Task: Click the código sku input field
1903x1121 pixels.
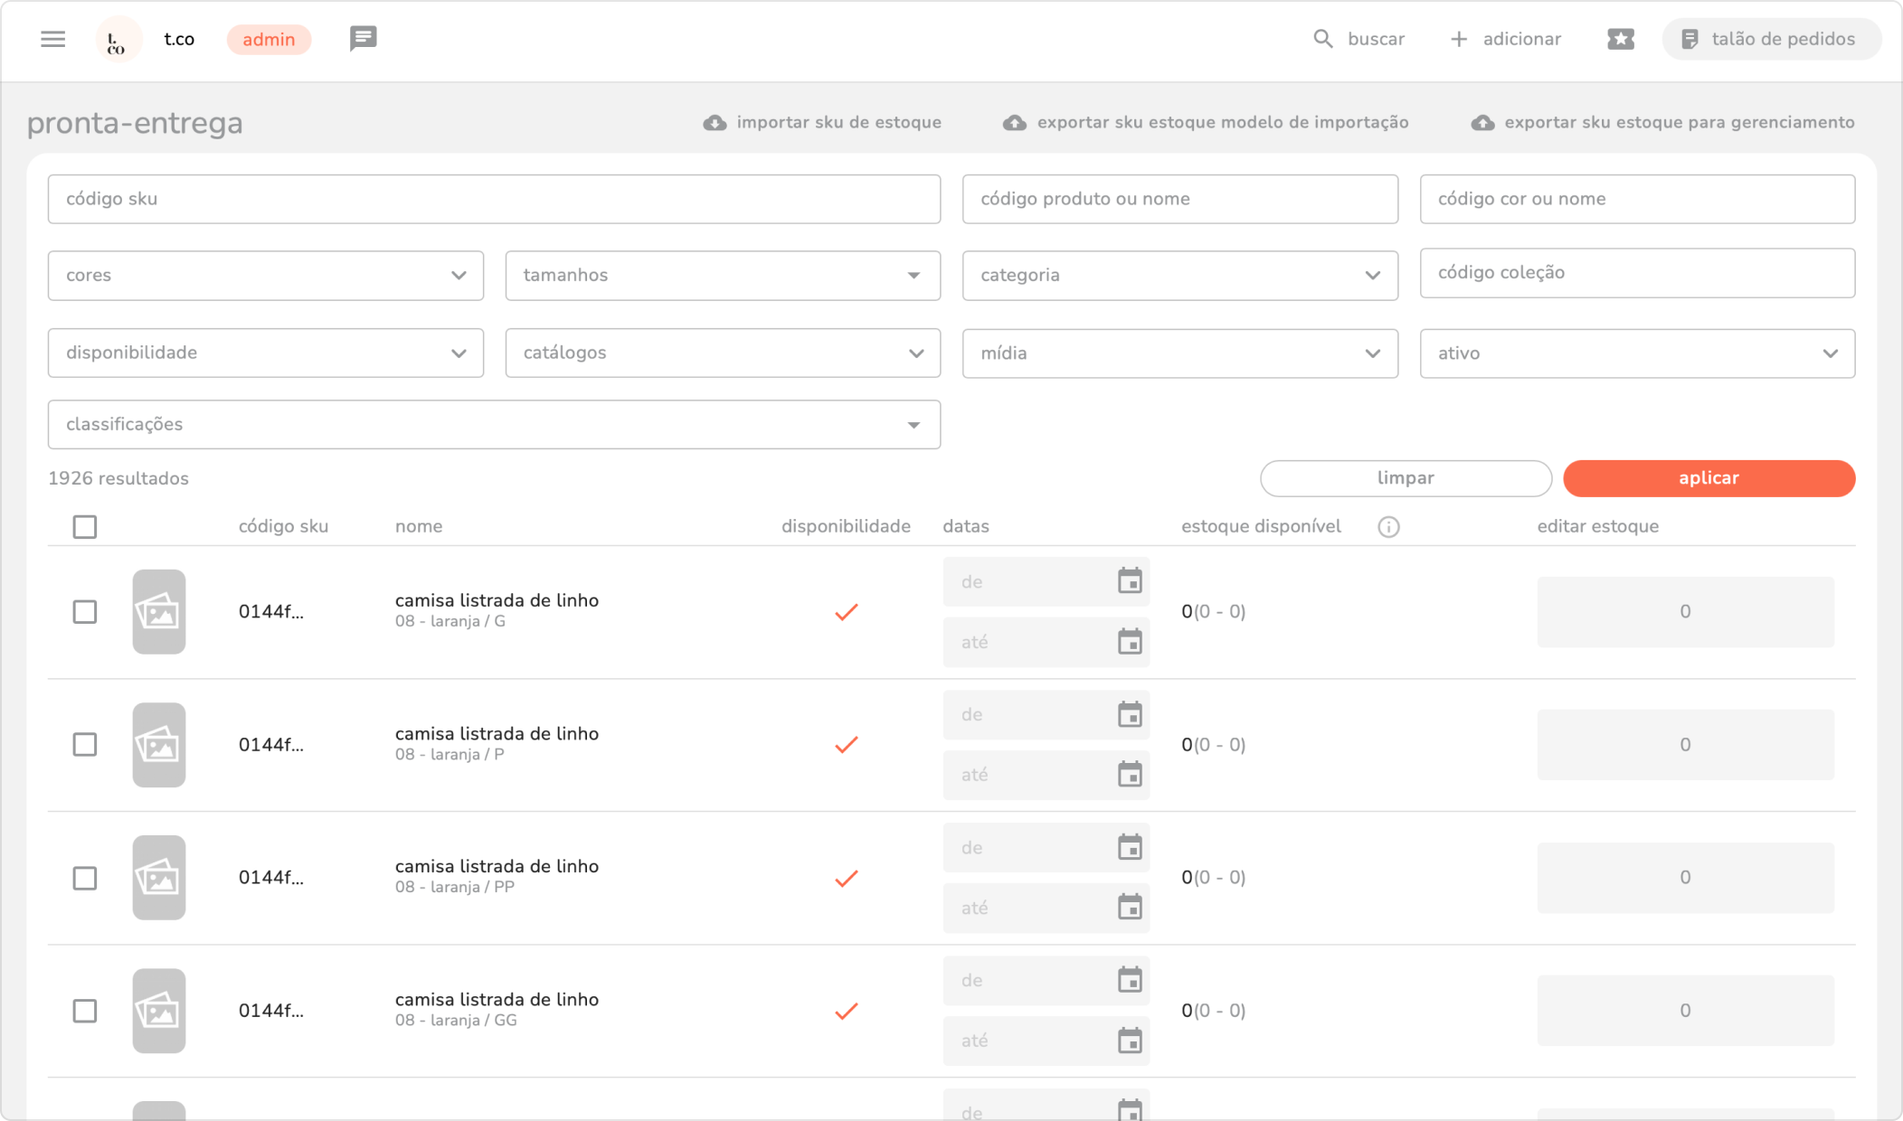Action: (x=494, y=199)
